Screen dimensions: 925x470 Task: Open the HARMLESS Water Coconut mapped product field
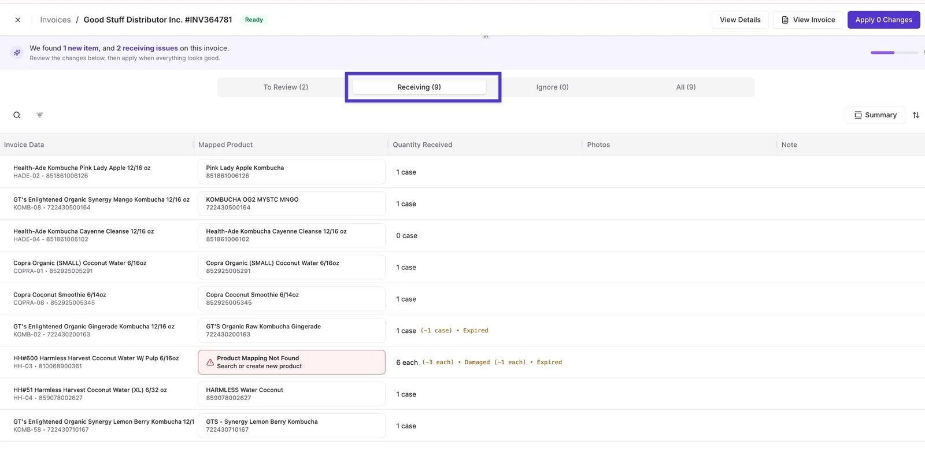point(291,394)
